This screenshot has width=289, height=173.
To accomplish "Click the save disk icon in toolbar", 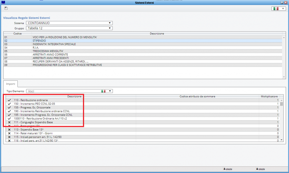I will (x=6, y=8).
